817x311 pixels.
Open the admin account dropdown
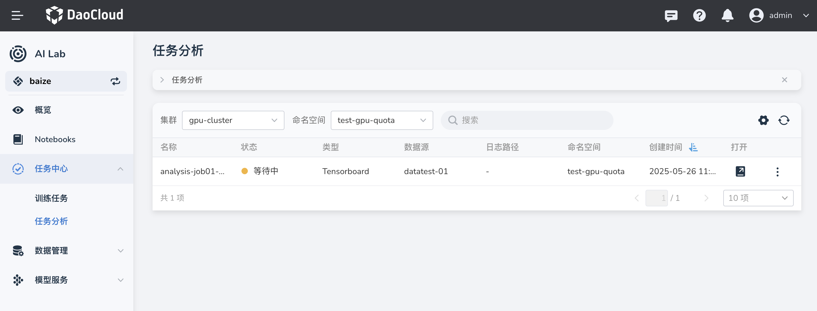click(x=781, y=15)
